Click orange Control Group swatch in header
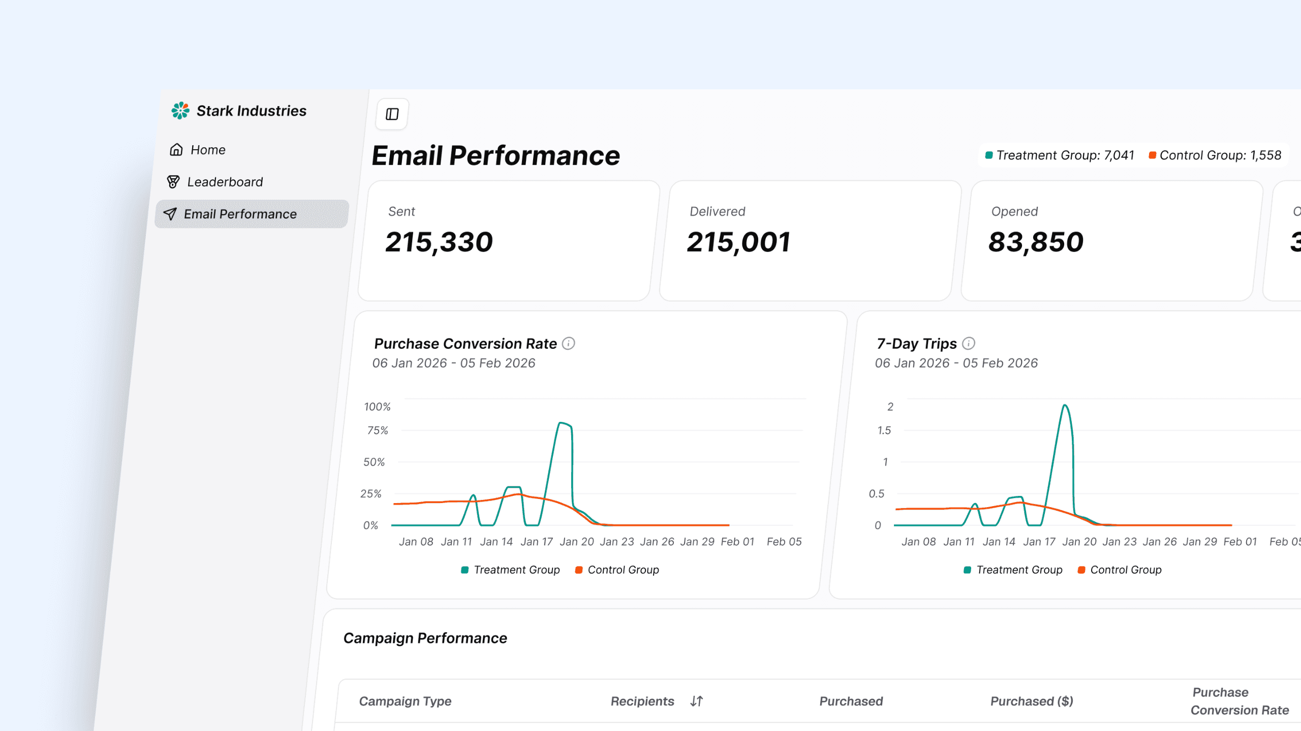 [1152, 155]
